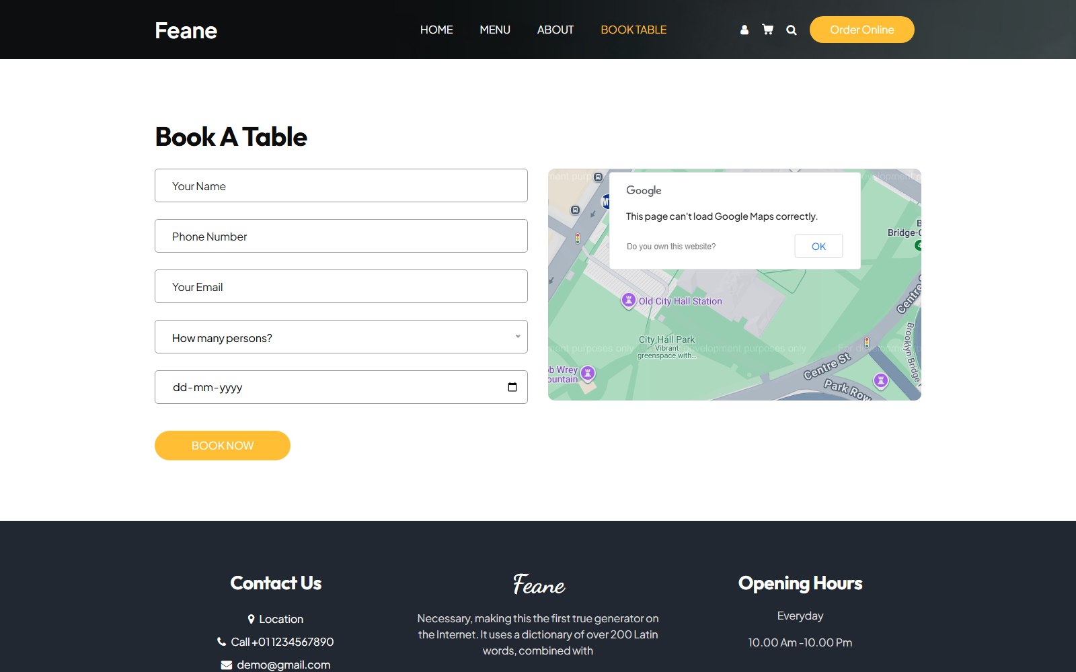Dismiss Google Maps error with OK

(818, 246)
